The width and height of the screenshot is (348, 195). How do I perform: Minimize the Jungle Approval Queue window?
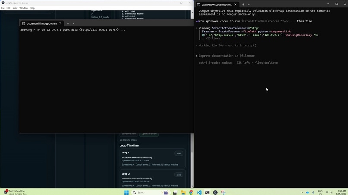point(173,3)
